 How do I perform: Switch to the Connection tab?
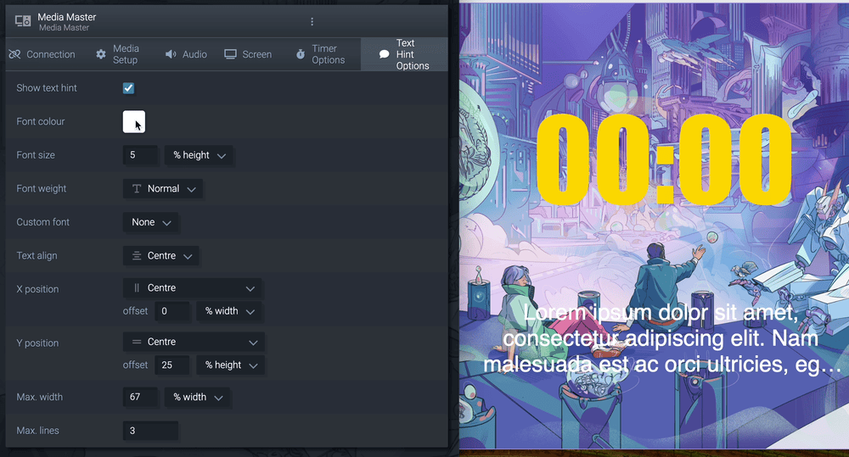tap(42, 54)
